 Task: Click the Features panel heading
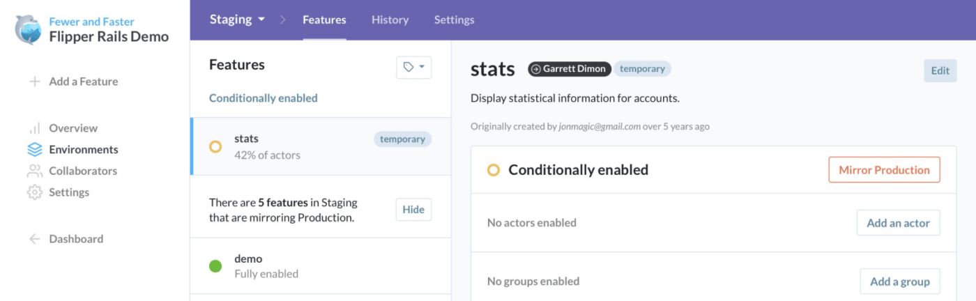[x=237, y=65]
